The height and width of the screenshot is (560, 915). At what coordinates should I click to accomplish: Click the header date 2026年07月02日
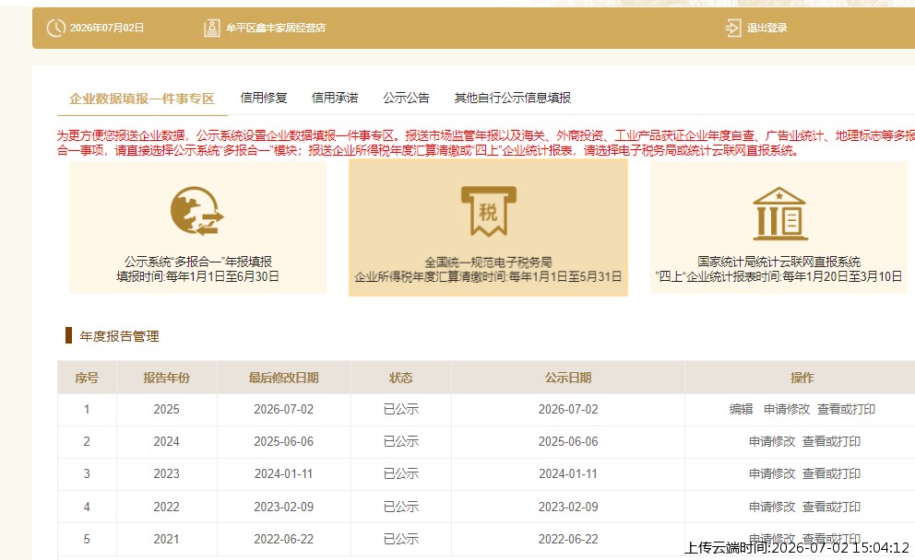tap(107, 28)
